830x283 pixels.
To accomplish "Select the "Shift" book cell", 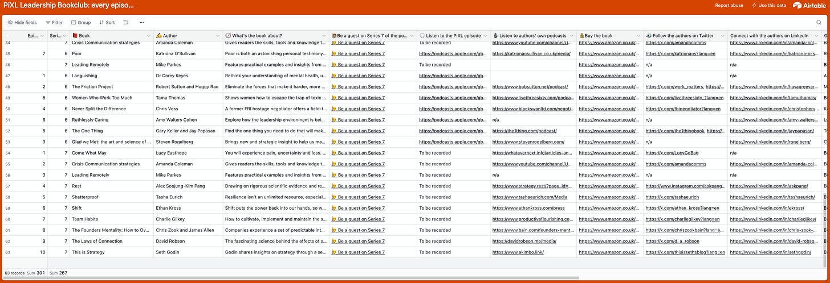I will (112, 208).
